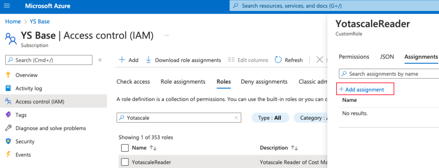Click the Overview key icon in sidebar

(x=8, y=75)
